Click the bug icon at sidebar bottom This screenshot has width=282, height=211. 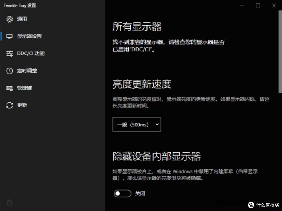9,203
